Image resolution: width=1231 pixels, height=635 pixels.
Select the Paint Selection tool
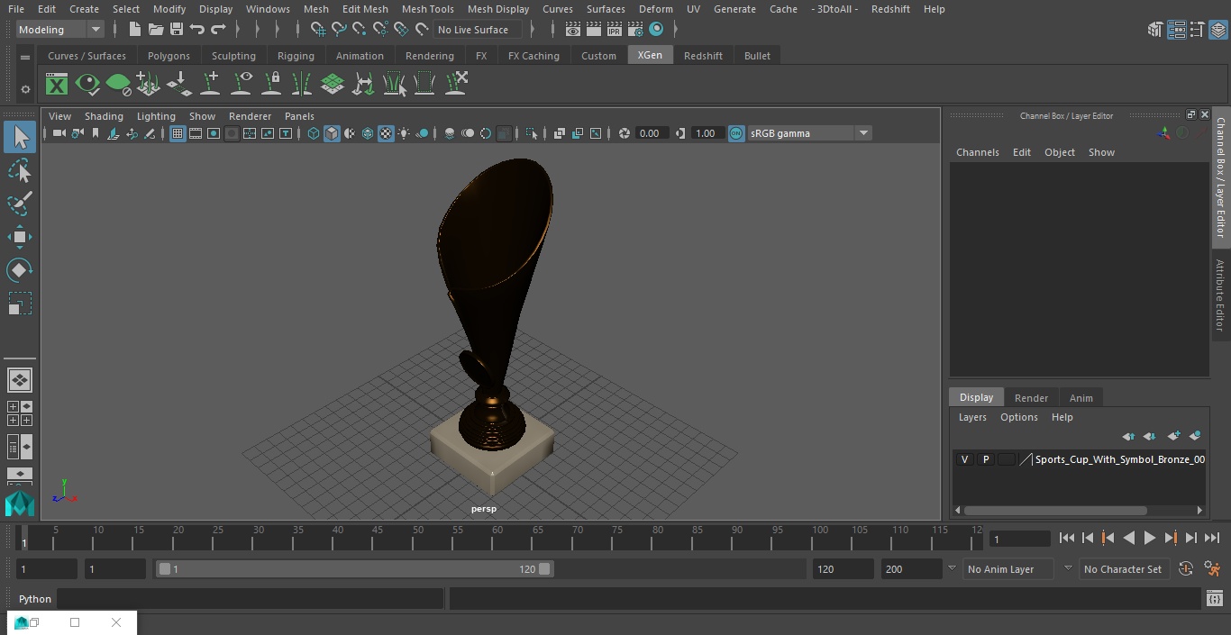click(20, 204)
